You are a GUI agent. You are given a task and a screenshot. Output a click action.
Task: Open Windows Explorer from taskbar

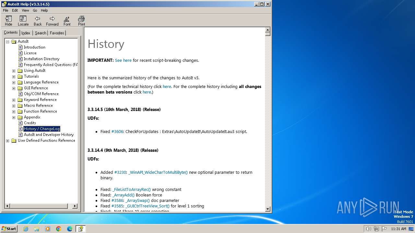pyautogui.click(x=37, y=229)
